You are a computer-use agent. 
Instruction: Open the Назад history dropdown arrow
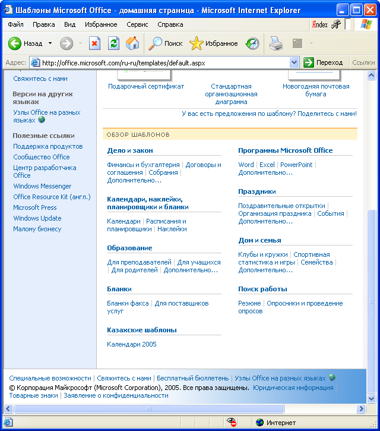click(x=50, y=43)
